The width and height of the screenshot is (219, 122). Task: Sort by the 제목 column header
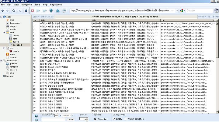pyautogui.click(x=65, y=20)
